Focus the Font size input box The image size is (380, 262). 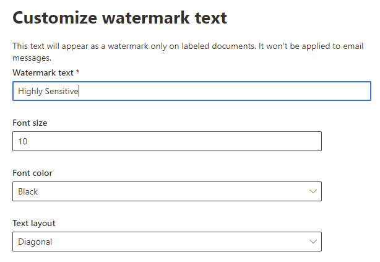coord(167,141)
